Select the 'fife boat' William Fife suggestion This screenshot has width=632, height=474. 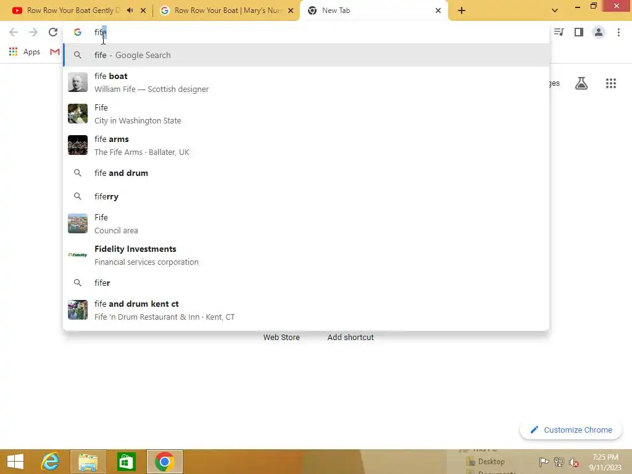306,82
